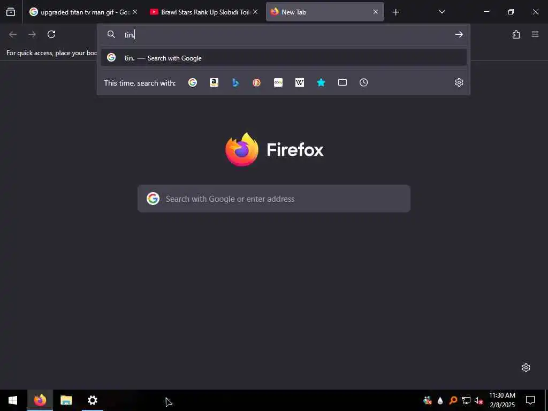
Task: Click the network tray icon
Action: click(466, 400)
